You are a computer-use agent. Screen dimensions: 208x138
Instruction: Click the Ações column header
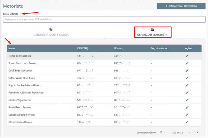tap(188, 48)
